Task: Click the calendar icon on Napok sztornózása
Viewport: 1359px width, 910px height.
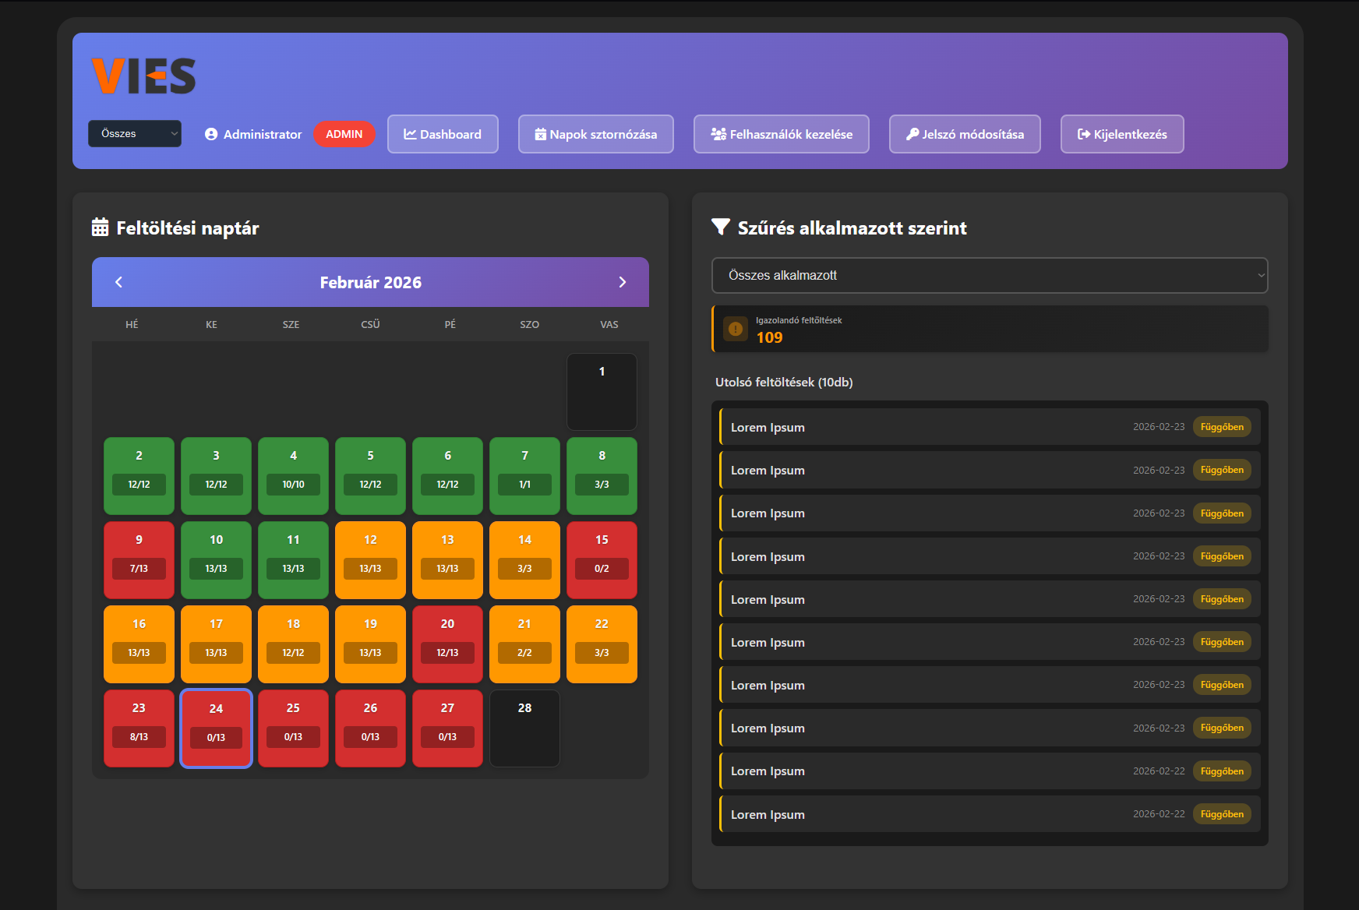Action: [541, 134]
